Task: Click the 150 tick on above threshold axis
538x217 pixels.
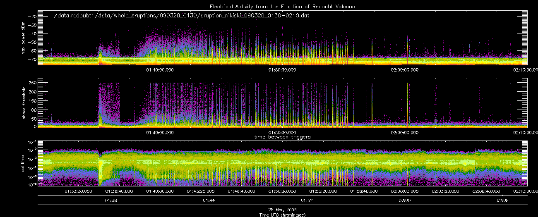Action: pyautogui.click(x=33, y=100)
